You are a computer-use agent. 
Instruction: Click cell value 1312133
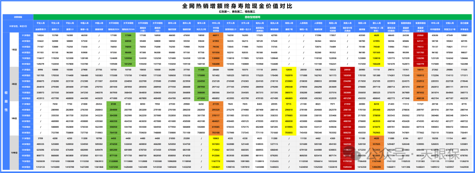[x=40, y=166]
